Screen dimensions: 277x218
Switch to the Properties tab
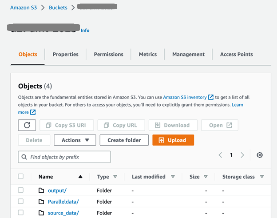pyautogui.click(x=66, y=55)
